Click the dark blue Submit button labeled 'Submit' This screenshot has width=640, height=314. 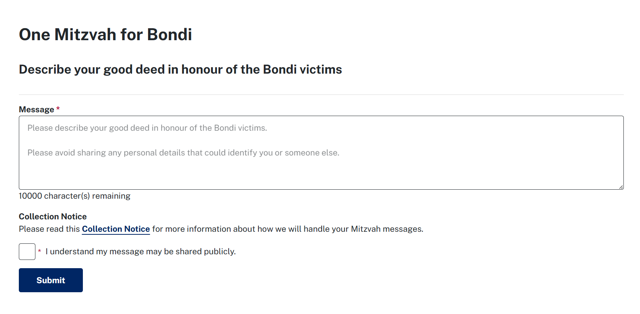click(x=50, y=280)
